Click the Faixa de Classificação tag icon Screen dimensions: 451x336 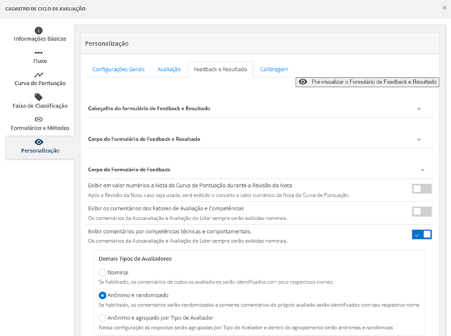click(39, 97)
